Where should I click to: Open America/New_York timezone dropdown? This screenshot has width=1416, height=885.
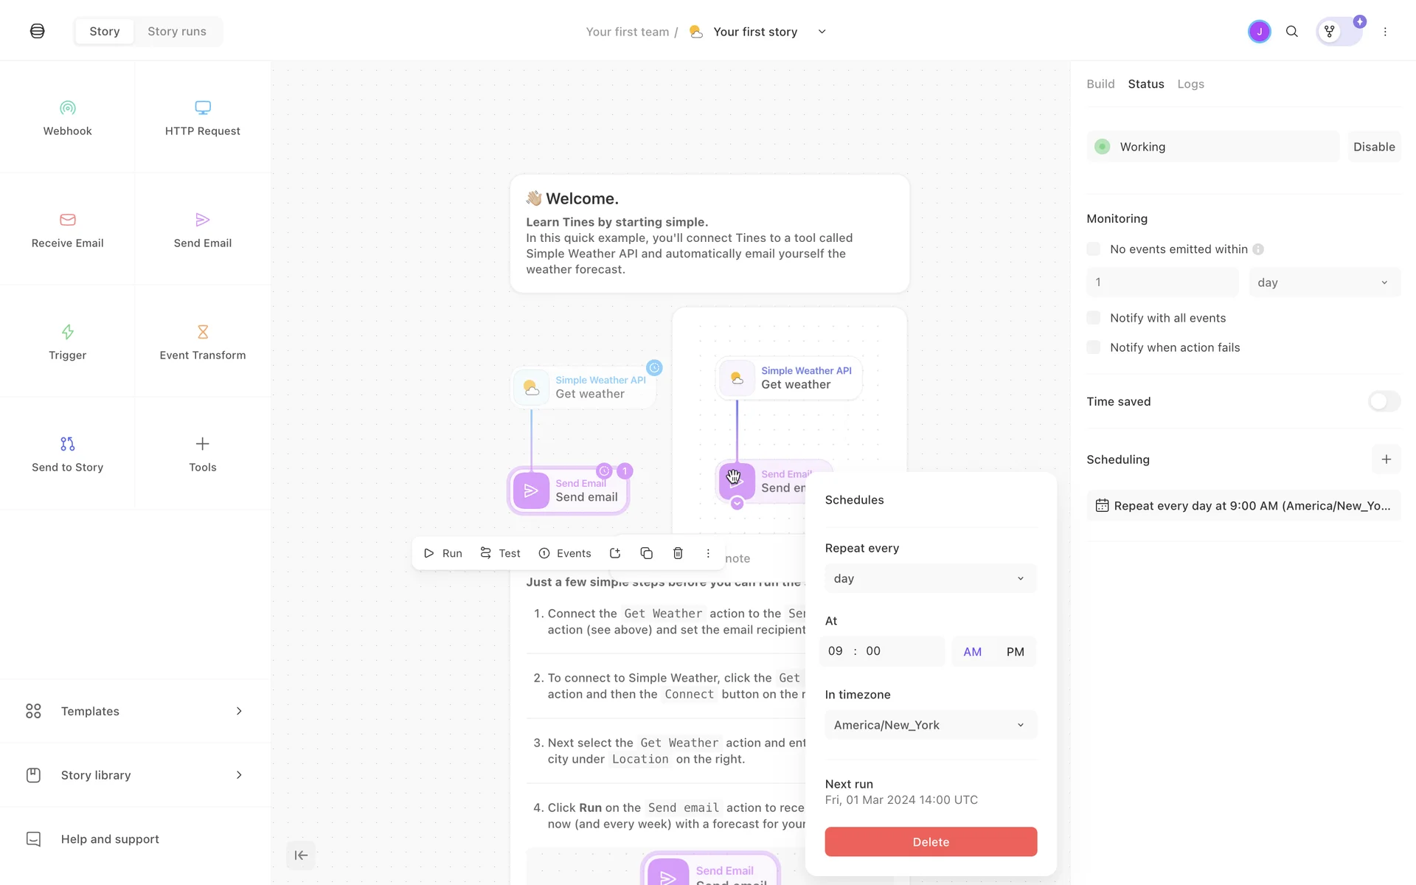tap(930, 725)
